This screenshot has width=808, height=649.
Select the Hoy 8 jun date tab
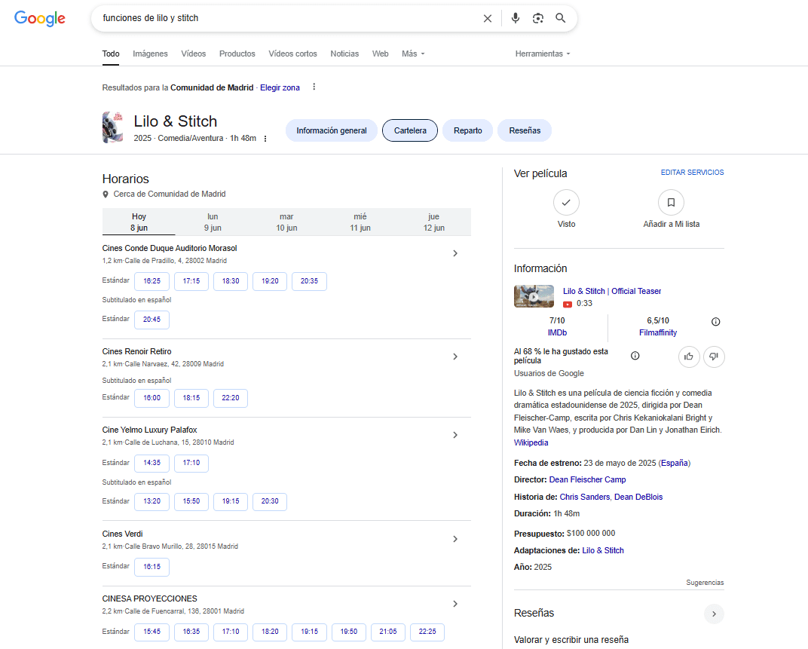coord(139,222)
